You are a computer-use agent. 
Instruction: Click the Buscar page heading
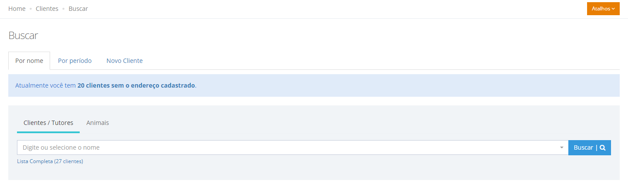point(23,36)
